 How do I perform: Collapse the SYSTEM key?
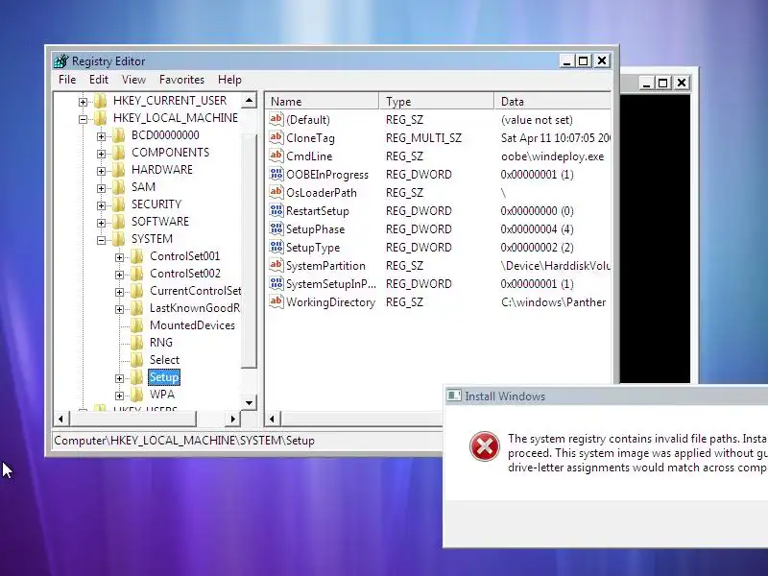click(101, 240)
